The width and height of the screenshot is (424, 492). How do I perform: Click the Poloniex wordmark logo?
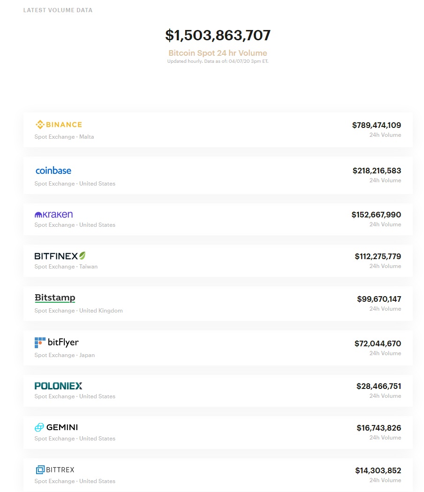(58, 386)
